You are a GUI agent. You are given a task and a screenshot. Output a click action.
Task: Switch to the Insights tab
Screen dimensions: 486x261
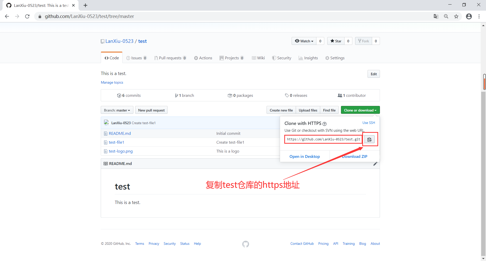coord(308,58)
